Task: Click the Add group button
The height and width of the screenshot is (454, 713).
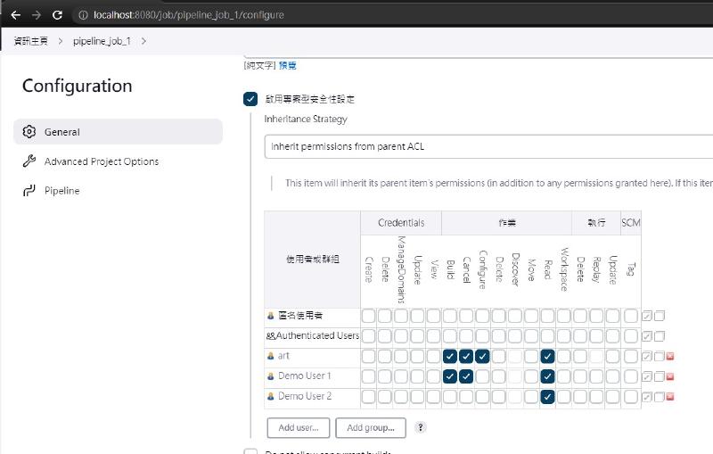Action: 371,427
